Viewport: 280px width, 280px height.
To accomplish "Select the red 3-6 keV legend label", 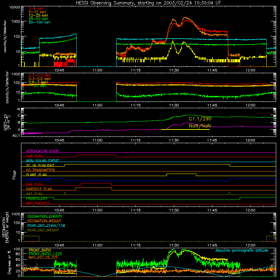I will [36, 8].
